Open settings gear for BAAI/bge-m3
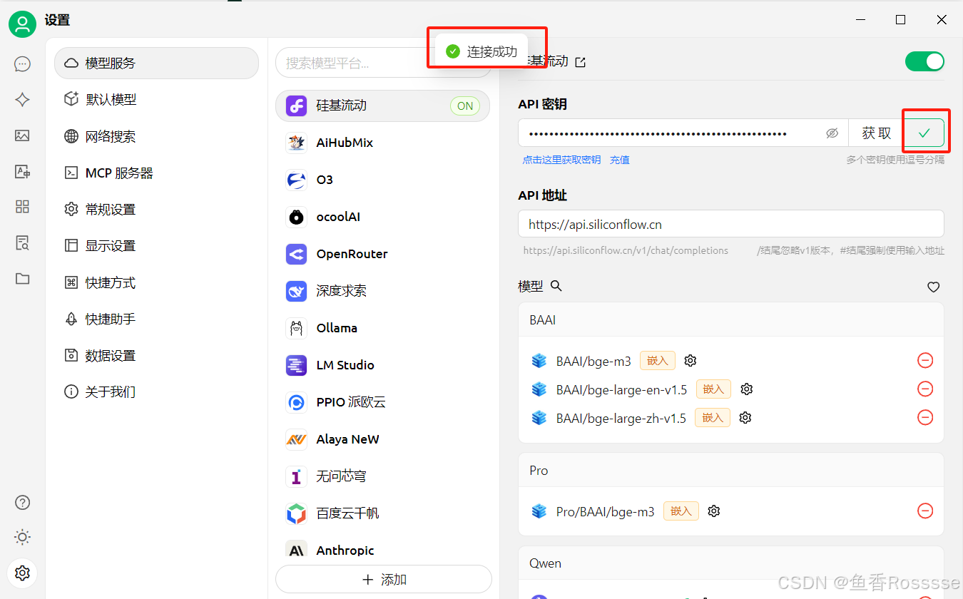This screenshot has height=599, width=963. (690, 361)
